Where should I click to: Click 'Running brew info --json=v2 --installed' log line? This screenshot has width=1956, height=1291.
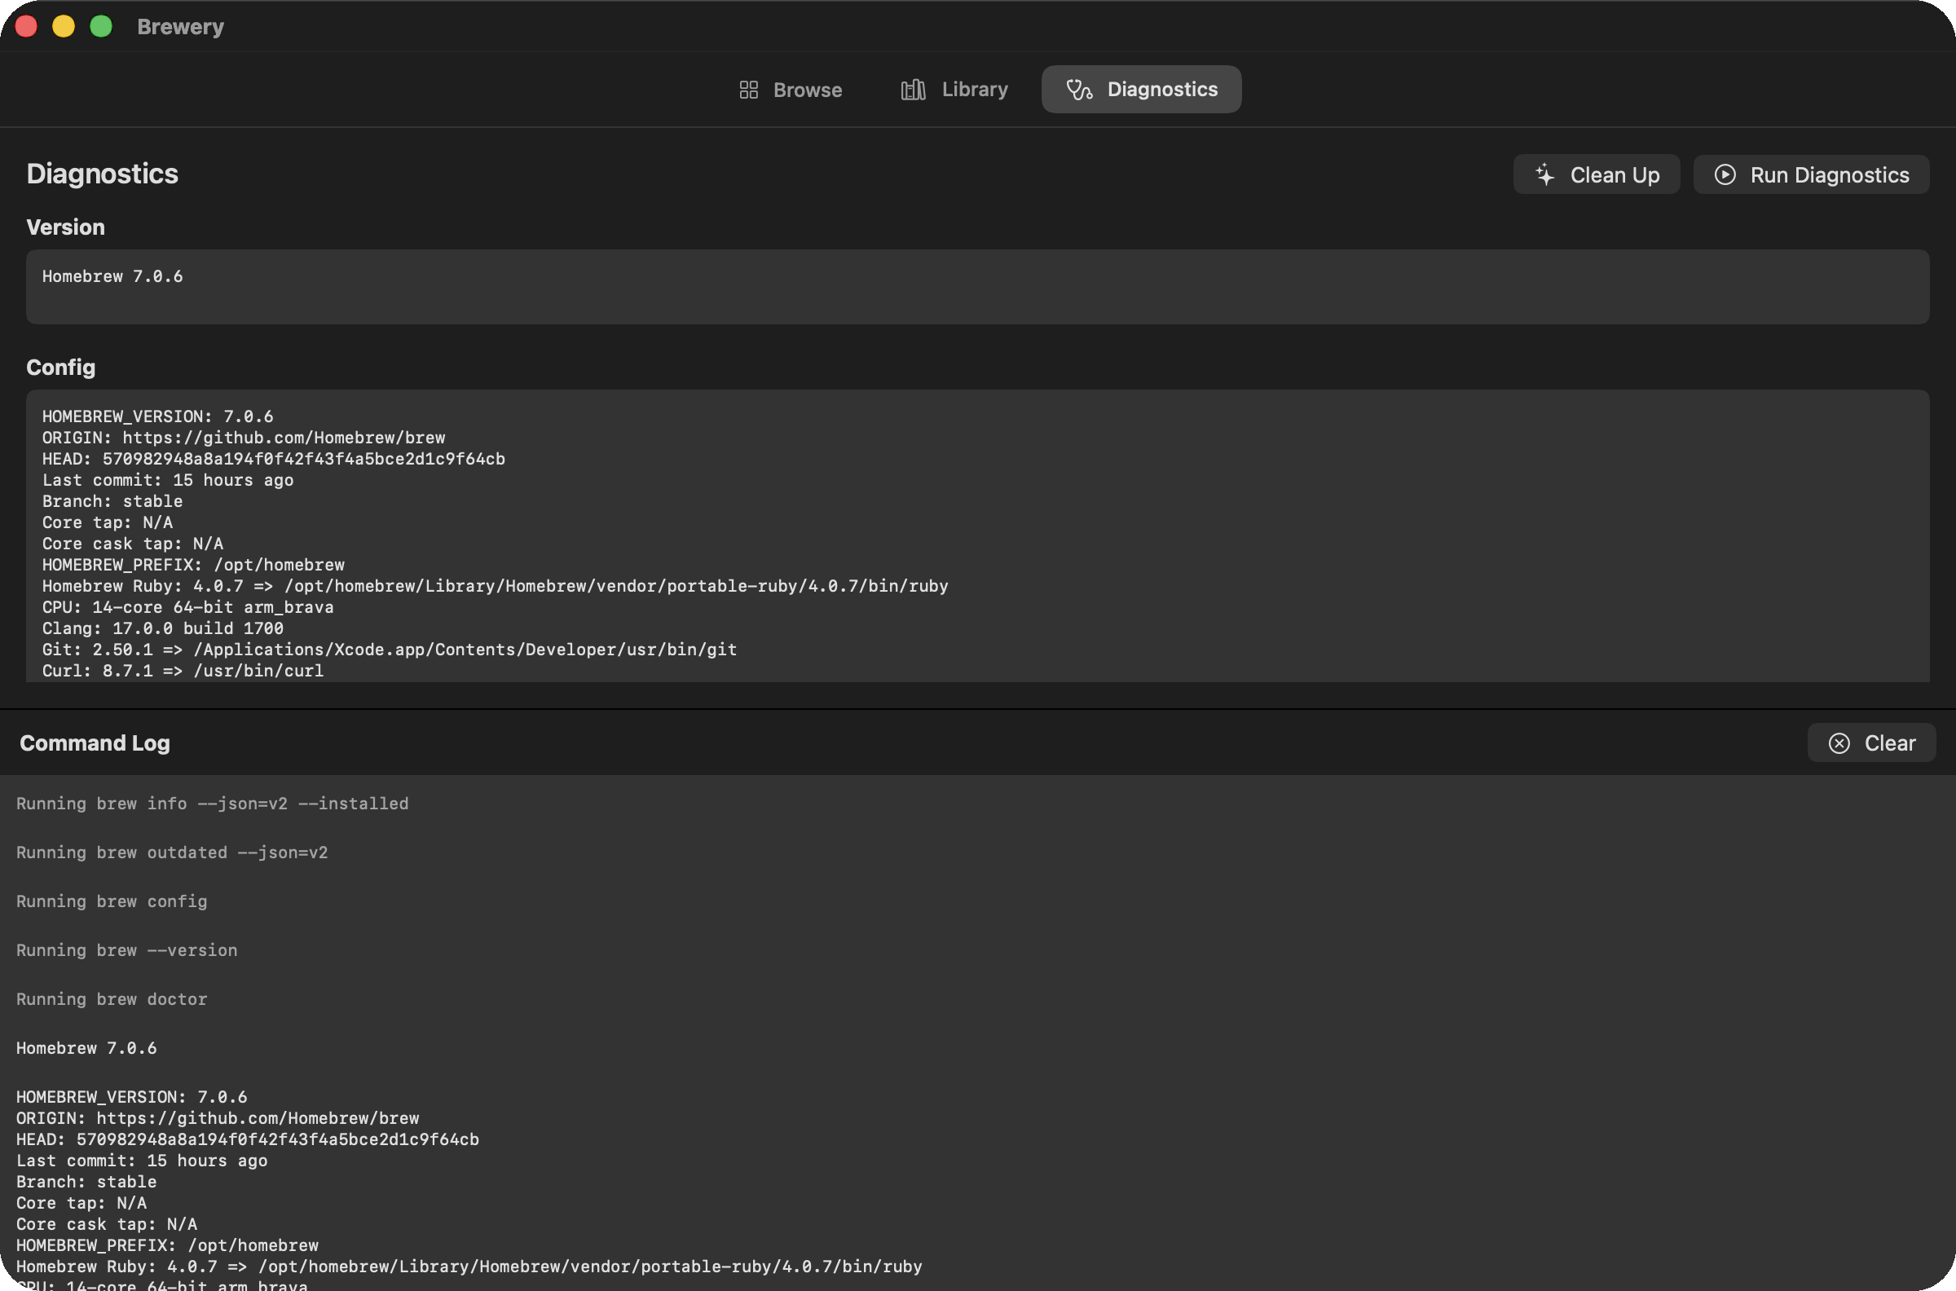(213, 804)
